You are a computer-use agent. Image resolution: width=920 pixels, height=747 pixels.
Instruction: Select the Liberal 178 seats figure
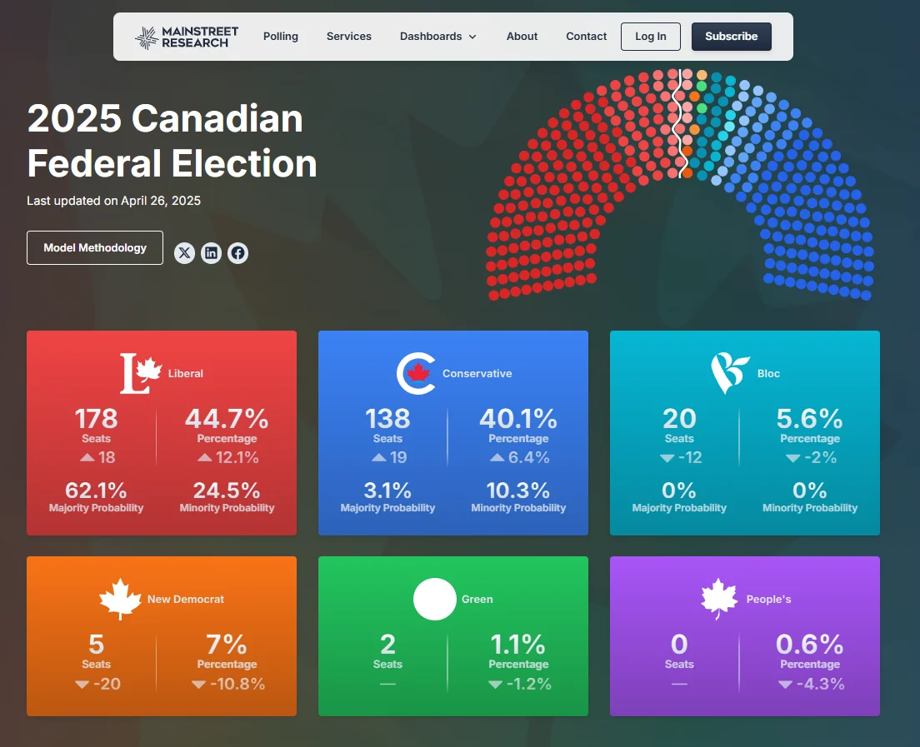point(97,418)
